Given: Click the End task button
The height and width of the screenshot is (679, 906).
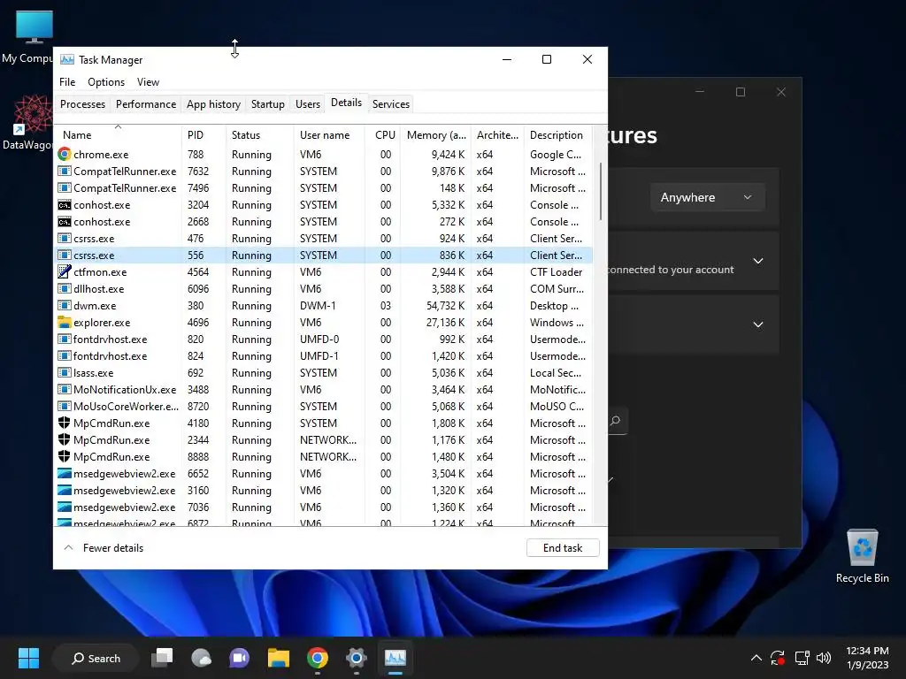Looking at the screenshot, I should coord(563,548).
